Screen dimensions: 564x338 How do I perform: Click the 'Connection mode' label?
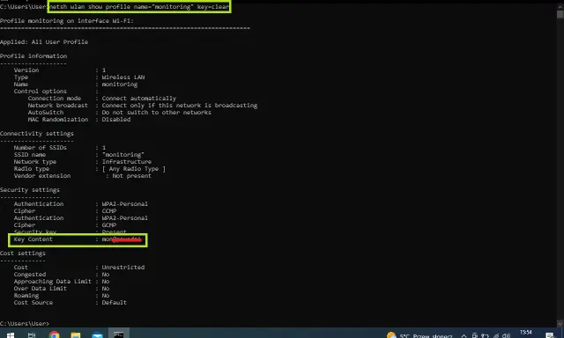tap(55, 98)
